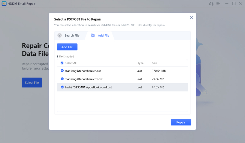
Task: Open the hamburger menu in title bar
Action: (218, 4)
